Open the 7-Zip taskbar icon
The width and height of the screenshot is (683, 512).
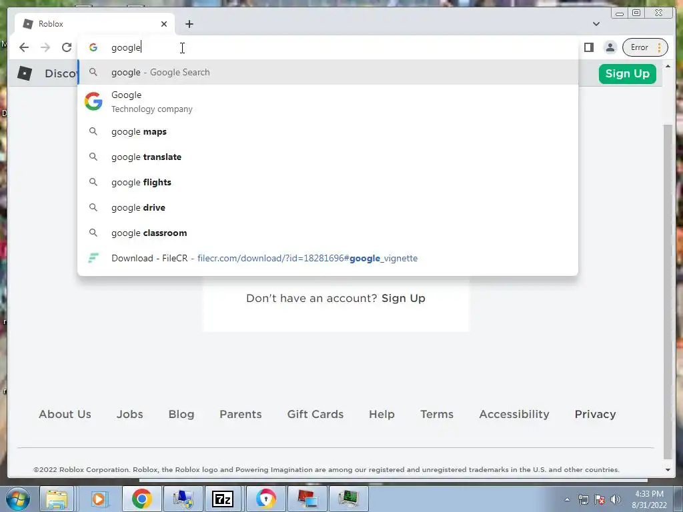[223, 499]
